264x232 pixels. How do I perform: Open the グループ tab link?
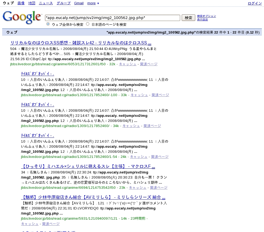pos(63,3)
